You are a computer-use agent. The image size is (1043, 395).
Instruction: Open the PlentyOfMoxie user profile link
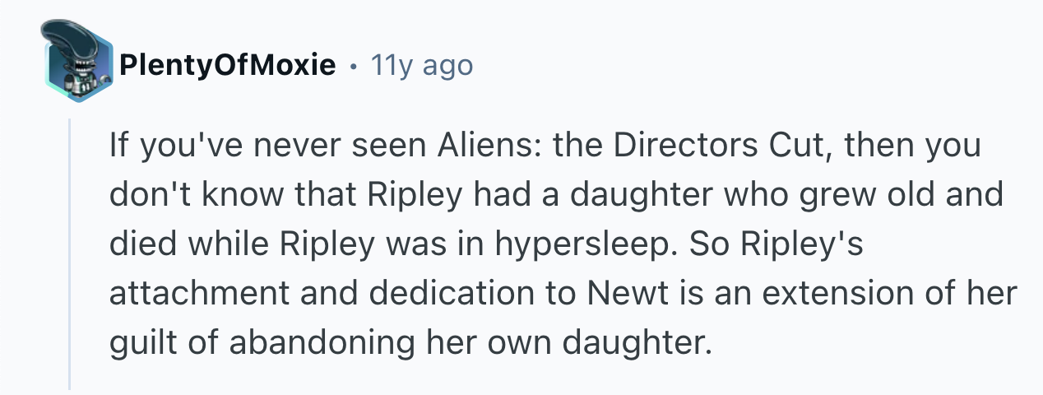coord(227,64)
